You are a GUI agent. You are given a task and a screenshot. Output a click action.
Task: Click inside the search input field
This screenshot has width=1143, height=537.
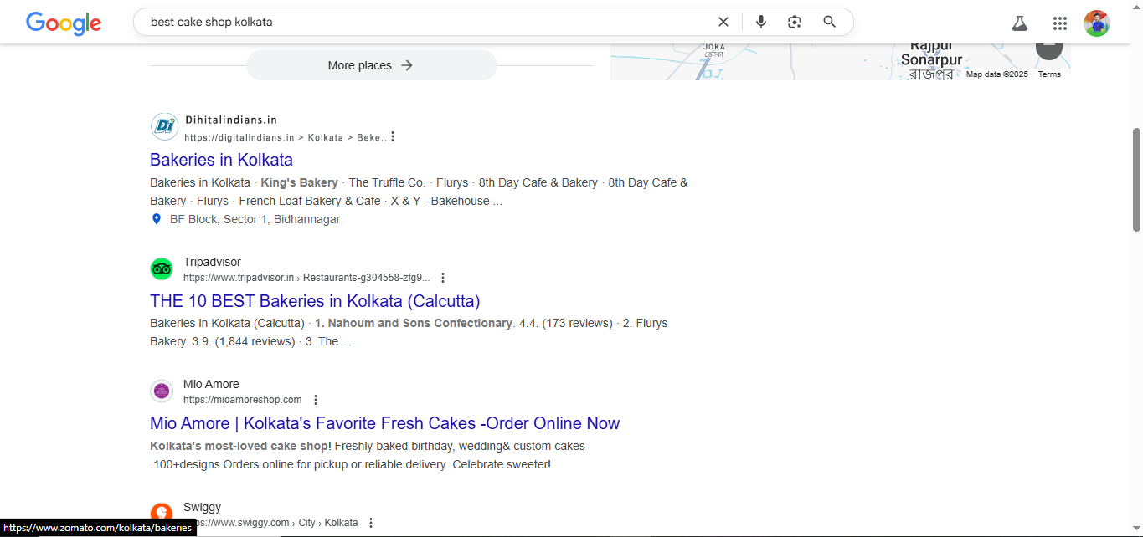click(419, 22)
